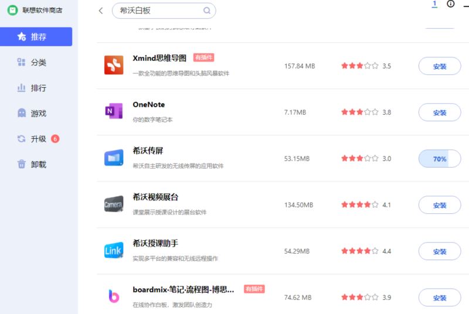Click the trash icon beside 卸载

22,164
